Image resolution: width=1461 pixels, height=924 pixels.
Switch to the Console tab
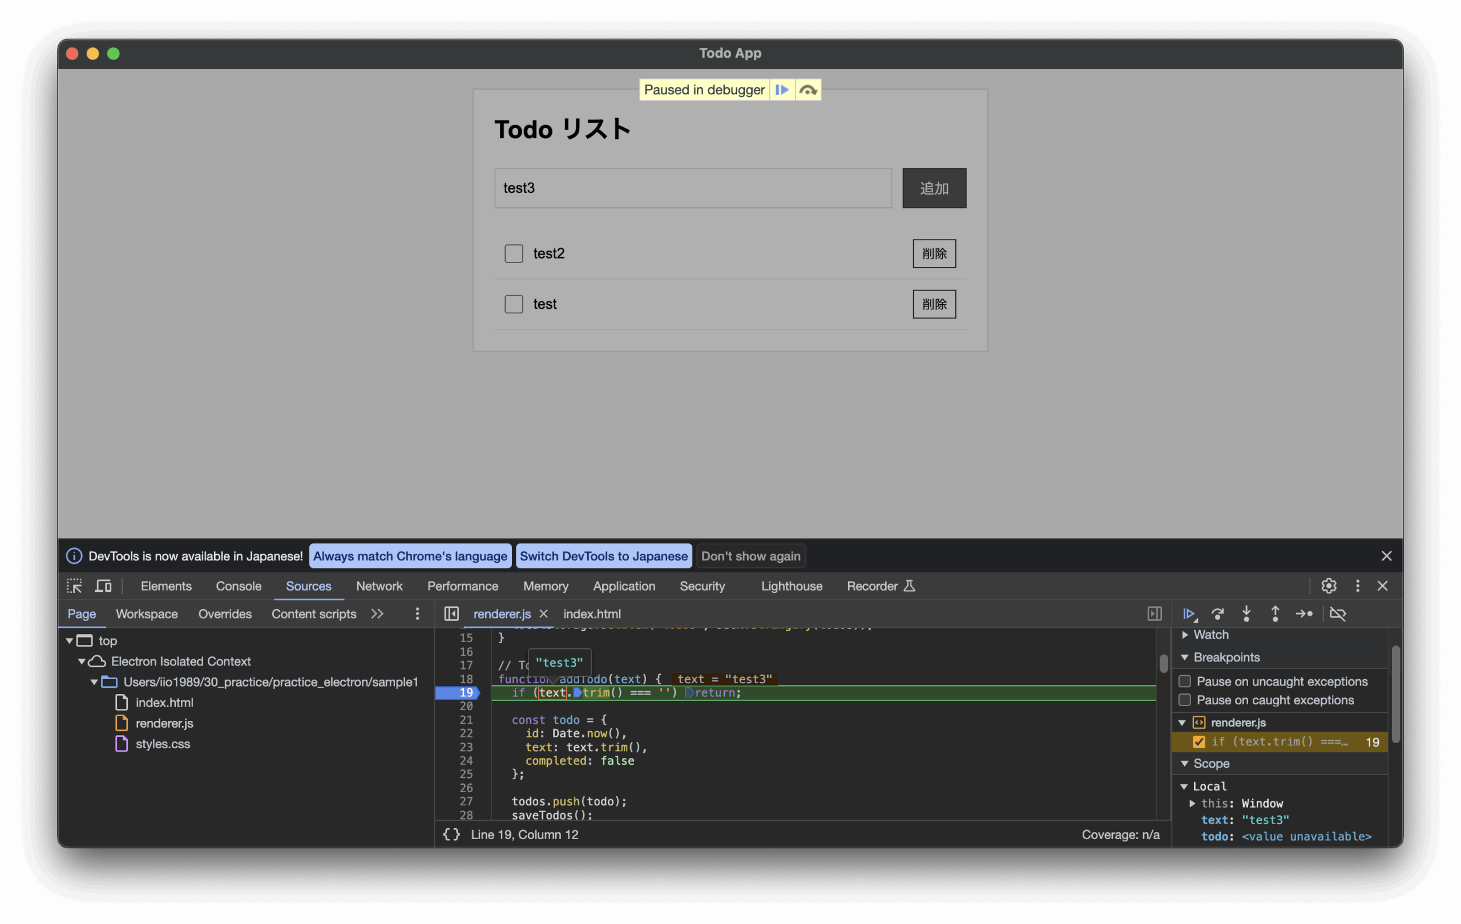tap(239, 586)
